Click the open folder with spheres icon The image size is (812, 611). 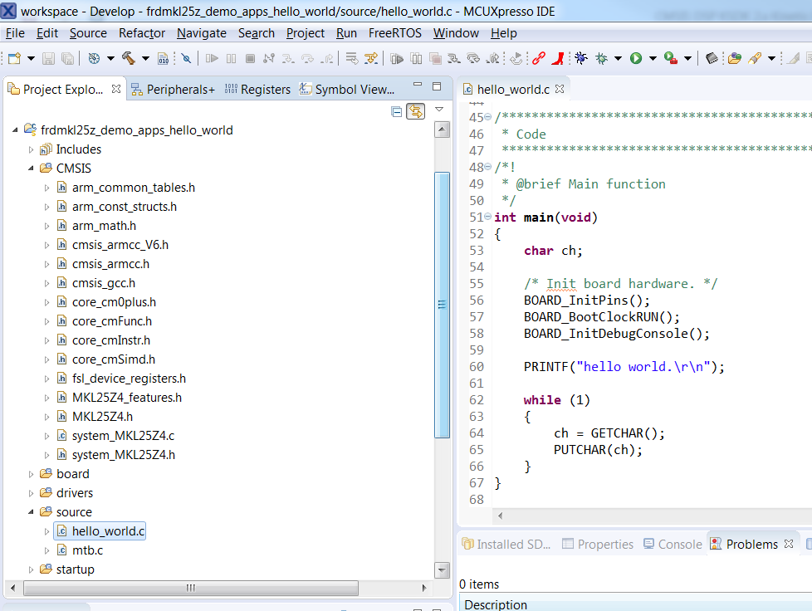[x=734, y=58]
